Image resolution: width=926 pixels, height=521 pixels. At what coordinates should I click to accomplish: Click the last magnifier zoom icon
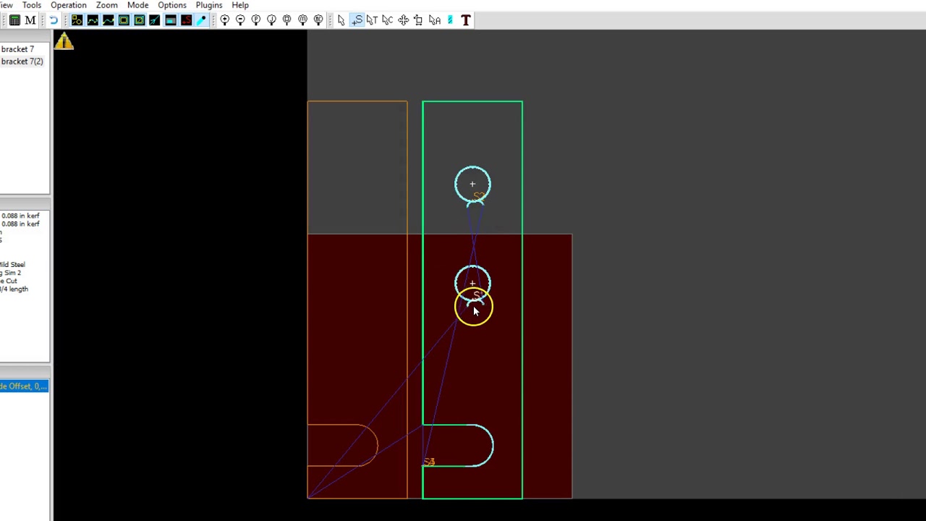(318, 20)
